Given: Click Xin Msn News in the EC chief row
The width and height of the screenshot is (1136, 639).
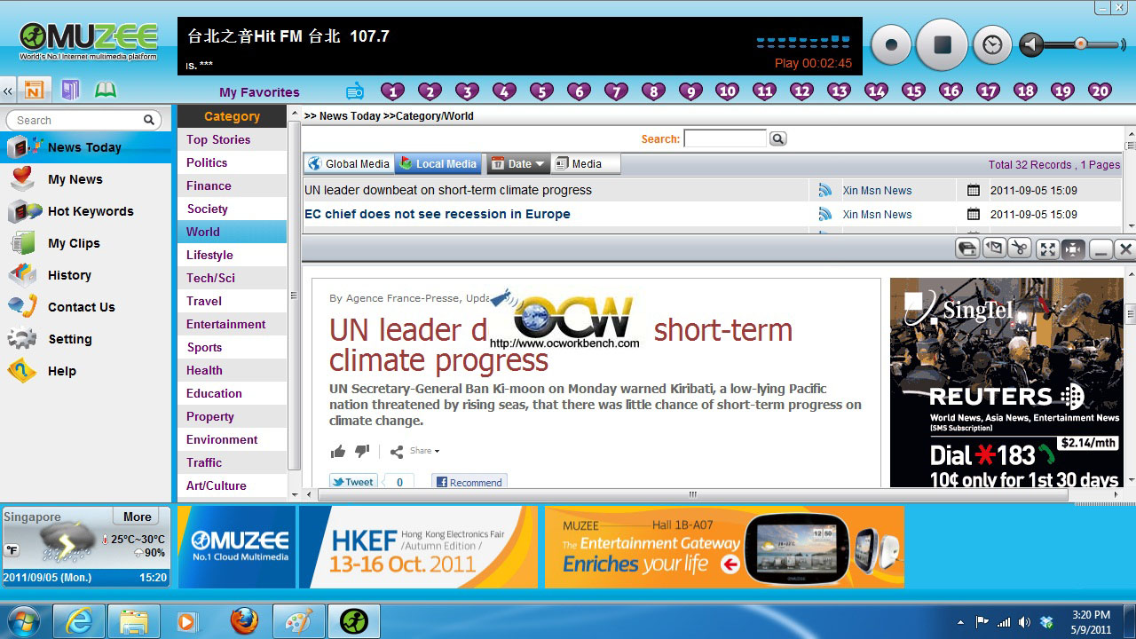Looking at the screenshot, I should coord(877,214).
